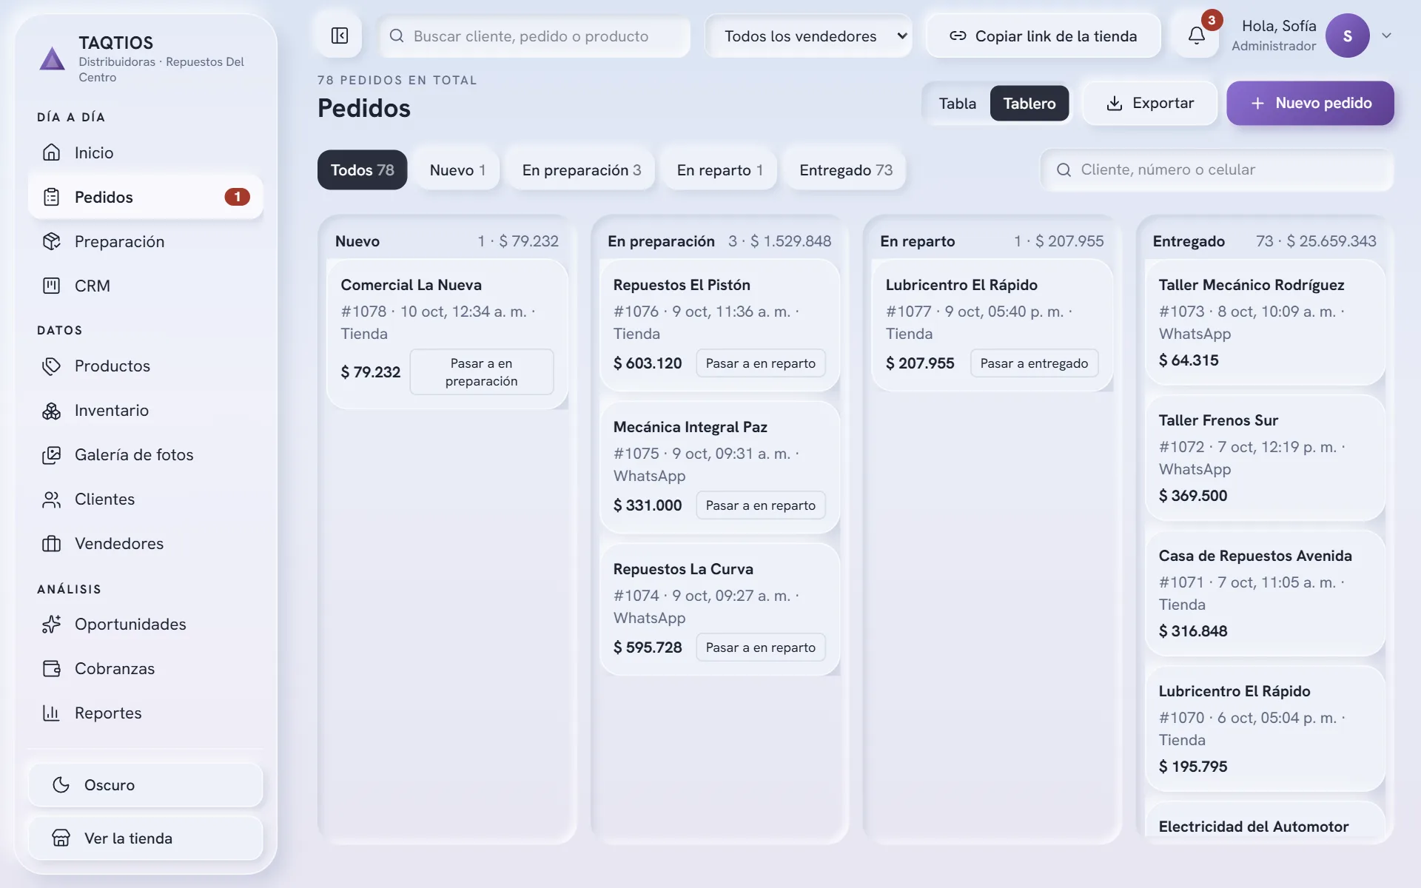Image resolution: width=1421 pixels, height=888 pixels.
Task: Collapse the sidebar panel icon
Action: (x=340, y=36)
